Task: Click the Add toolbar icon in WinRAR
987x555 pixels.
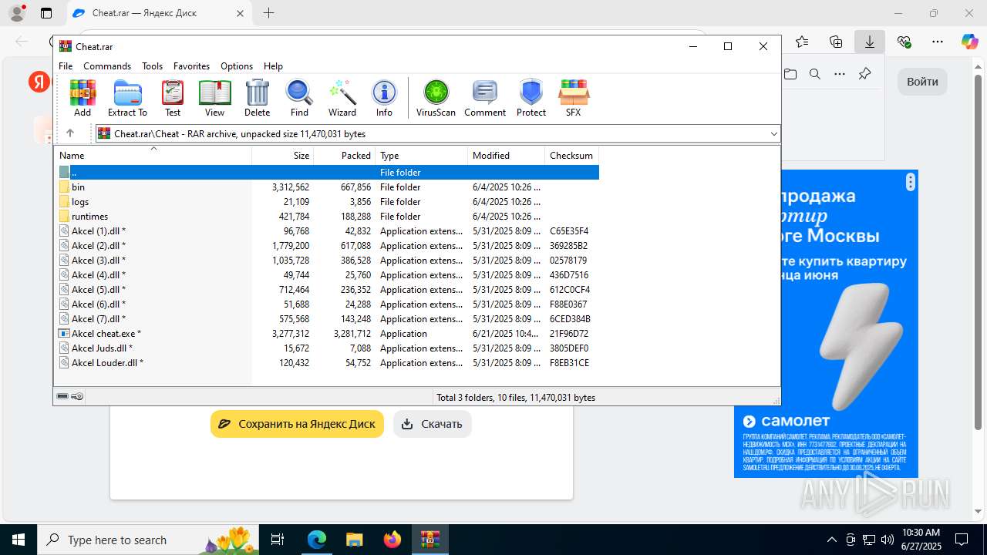Action: 83,98
